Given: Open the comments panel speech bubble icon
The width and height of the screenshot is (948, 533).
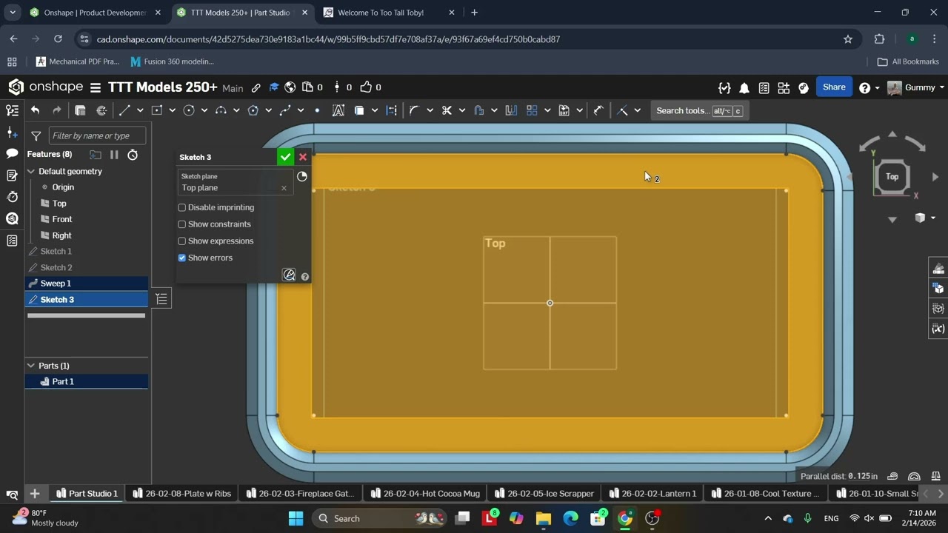Looking at the screenshot, I should click(x=12, y=154).
